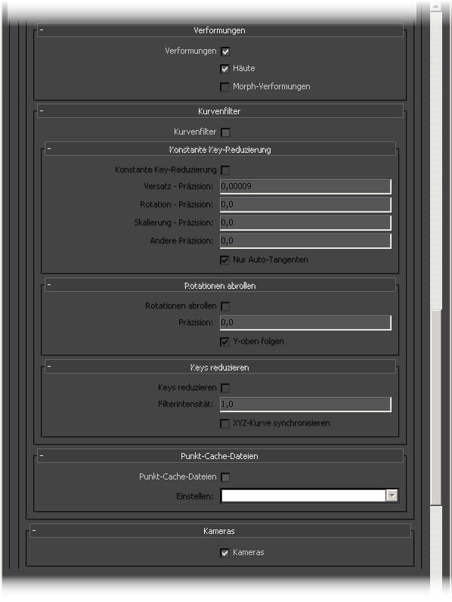Collapse the Kameras rollout header
452x602 pixels.
[220, 531]
